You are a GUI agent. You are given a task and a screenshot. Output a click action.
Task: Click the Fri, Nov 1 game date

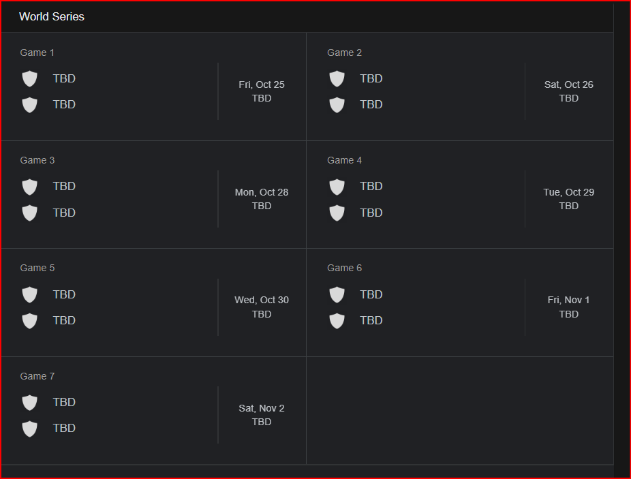click(568, 300)
